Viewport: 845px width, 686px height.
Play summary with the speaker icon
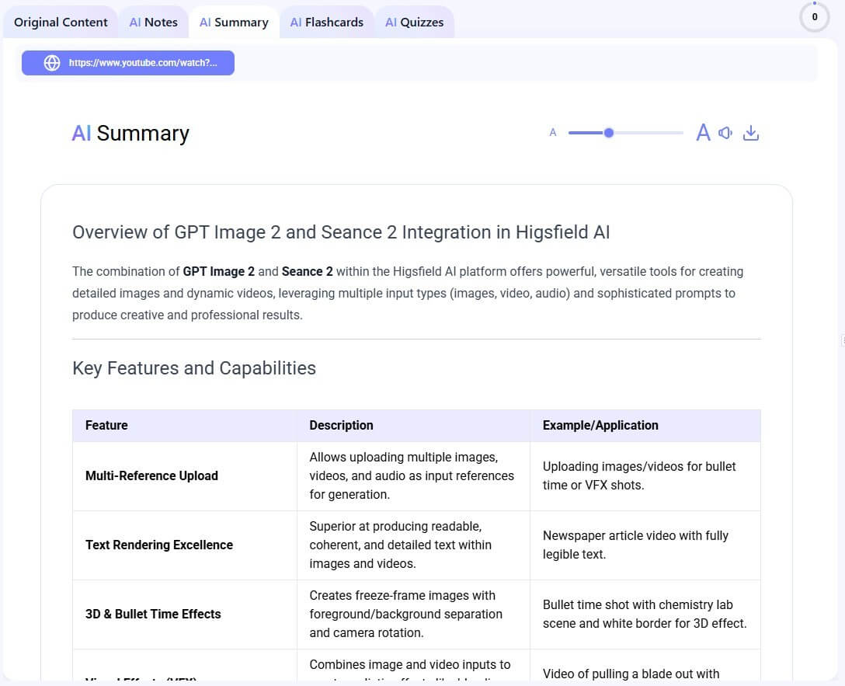click(725, 133)
